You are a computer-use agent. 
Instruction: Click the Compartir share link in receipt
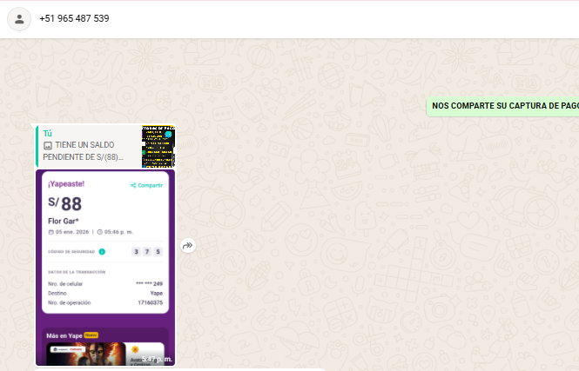click(x=146, y=185)
